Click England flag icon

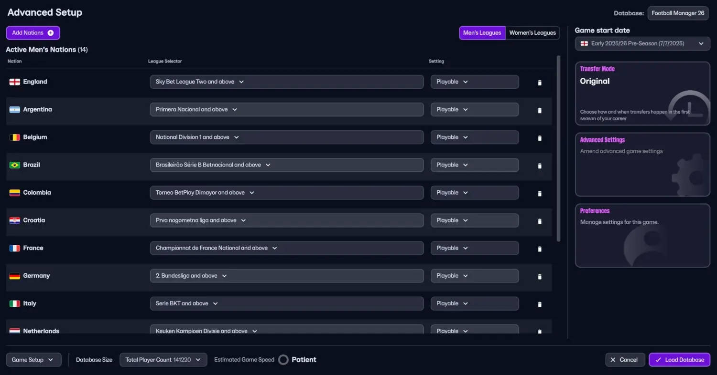point(15,82)
